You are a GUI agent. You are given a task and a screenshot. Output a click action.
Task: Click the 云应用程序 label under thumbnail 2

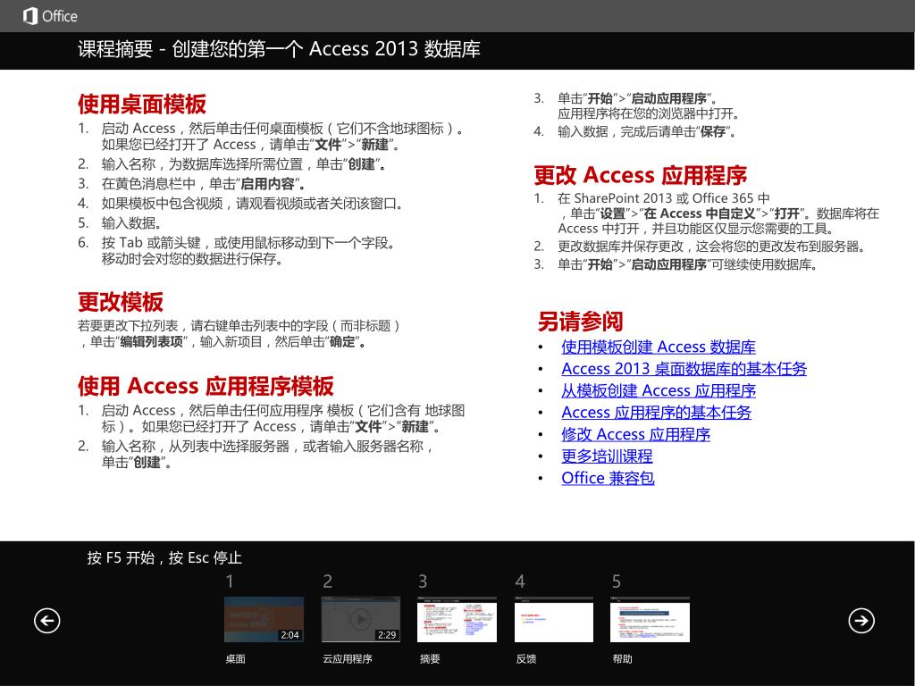(x=348, y=659)
